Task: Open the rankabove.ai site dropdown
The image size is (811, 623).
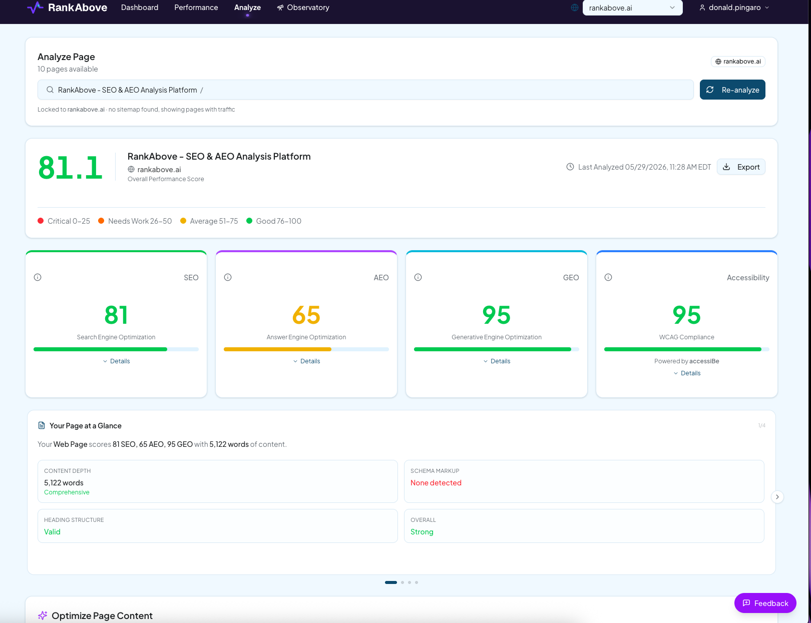Action: point(633,8)
